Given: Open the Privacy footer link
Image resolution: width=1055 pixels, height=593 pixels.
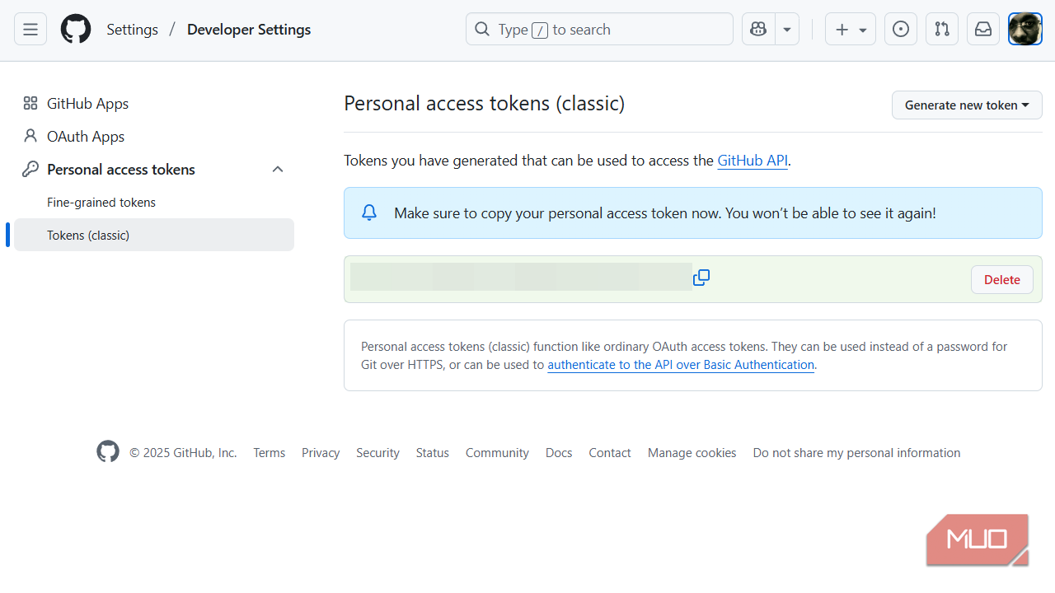Looking at the screenshot, I should 321,453.
